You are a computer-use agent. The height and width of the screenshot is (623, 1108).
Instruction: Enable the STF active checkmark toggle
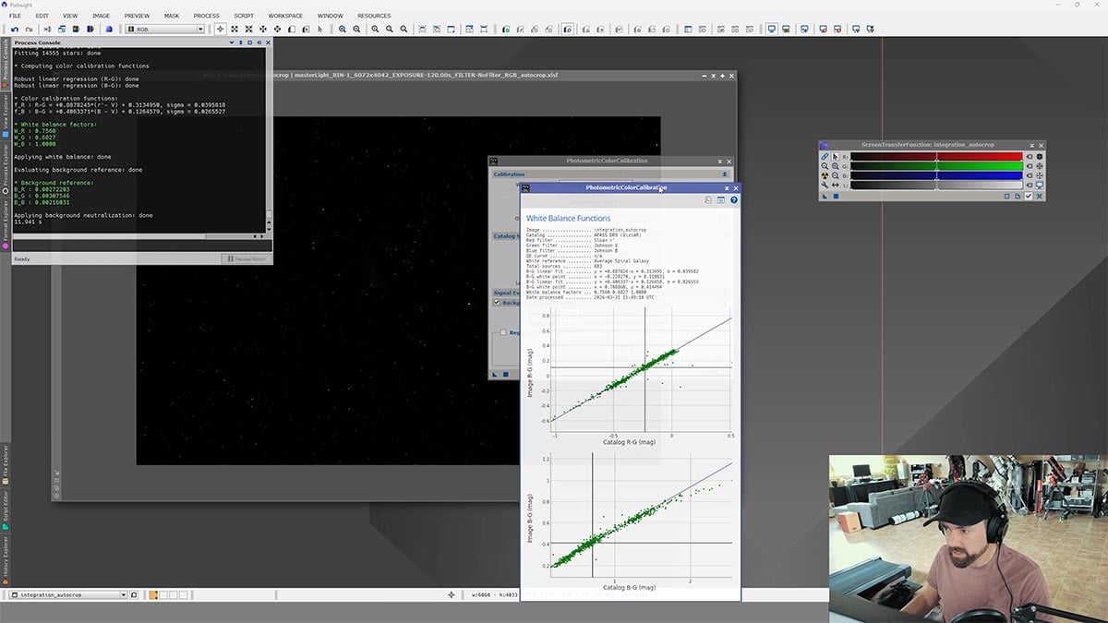coord(1029,196)
